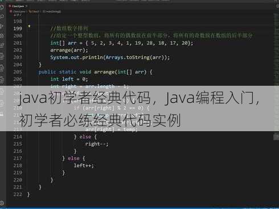The height and width of the screenshot is (209, 279).
Task: Click the main method breadcrumb segment
Action: tap(52, 11)
